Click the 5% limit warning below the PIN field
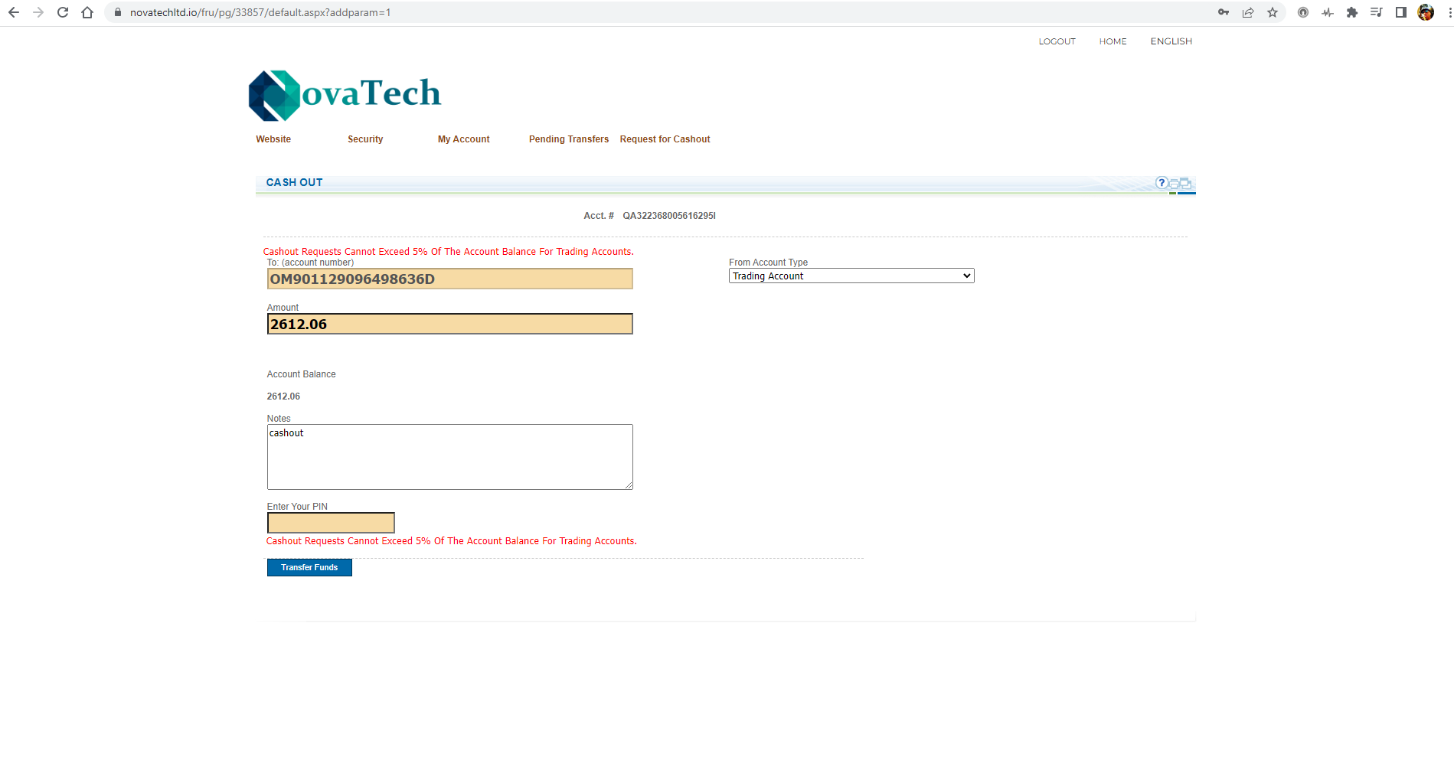This screenshot has width=1454, height=757. tap(452, 541)
